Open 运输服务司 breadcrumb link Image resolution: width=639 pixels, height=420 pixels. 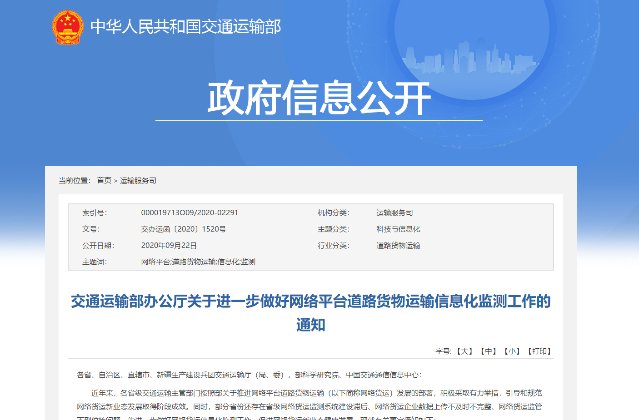click(x=137, y=180)
